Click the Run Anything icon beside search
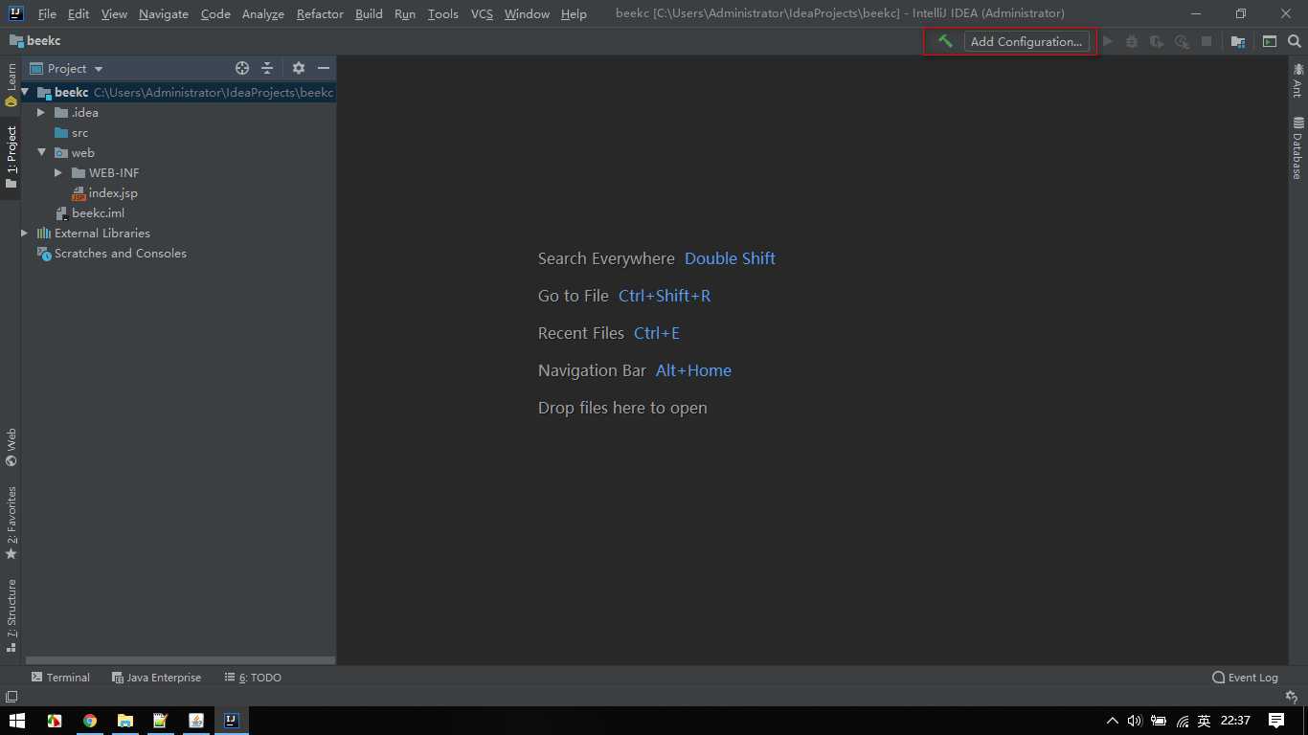Image resolution: width=1308 pixels, height=735 pixels. 1270,41
